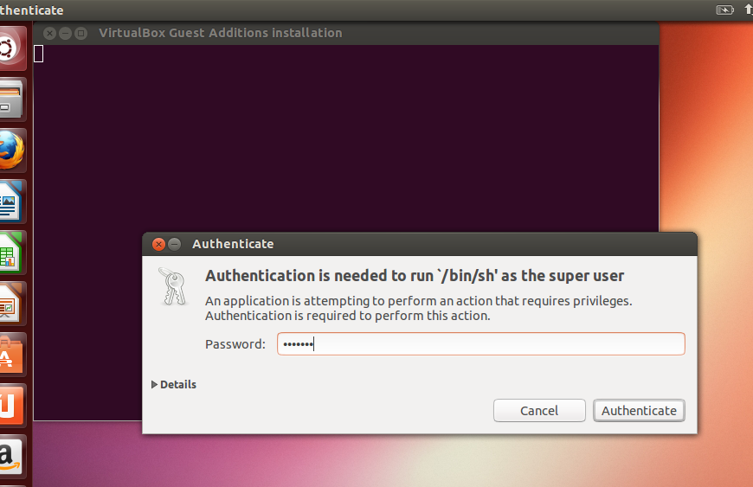Image resolution: width=753 pixels, height=487 pixels.
Task: Click the Authenticate button
Action: pyautogui.click(x=639, y=411)
